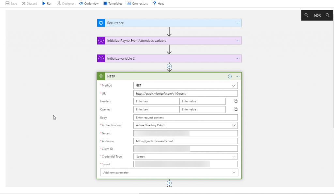Click Headers Enter value field
334x194 pixels.
click(x=202, y=101)
